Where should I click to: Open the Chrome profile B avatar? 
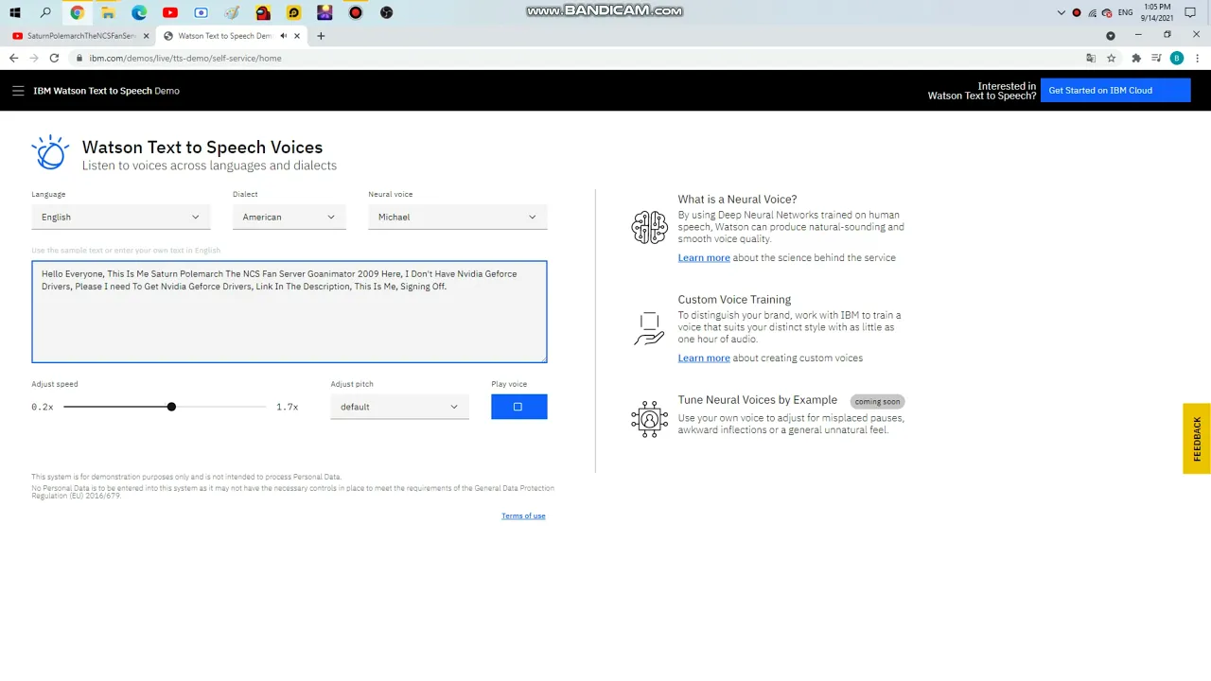1177,58
